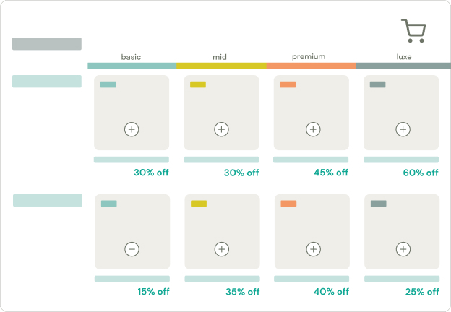Select the orange tag on 45% off card

288,84
